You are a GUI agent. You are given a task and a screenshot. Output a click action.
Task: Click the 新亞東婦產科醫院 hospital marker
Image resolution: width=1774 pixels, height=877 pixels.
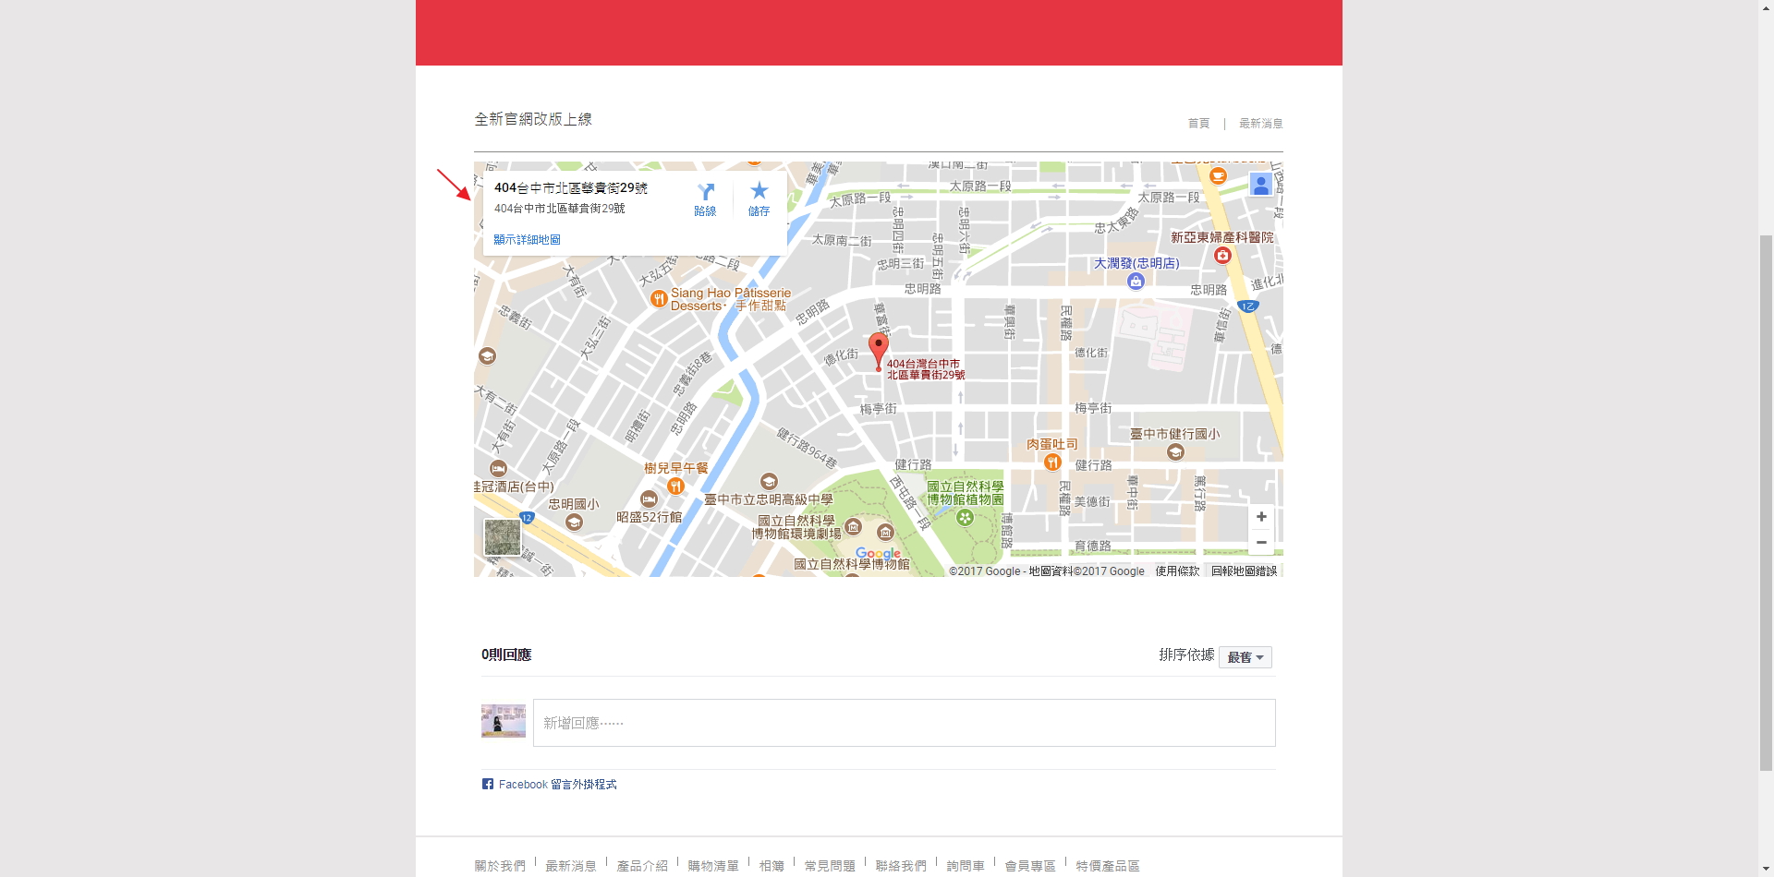pyautogui.click(x=1222, y=255)
